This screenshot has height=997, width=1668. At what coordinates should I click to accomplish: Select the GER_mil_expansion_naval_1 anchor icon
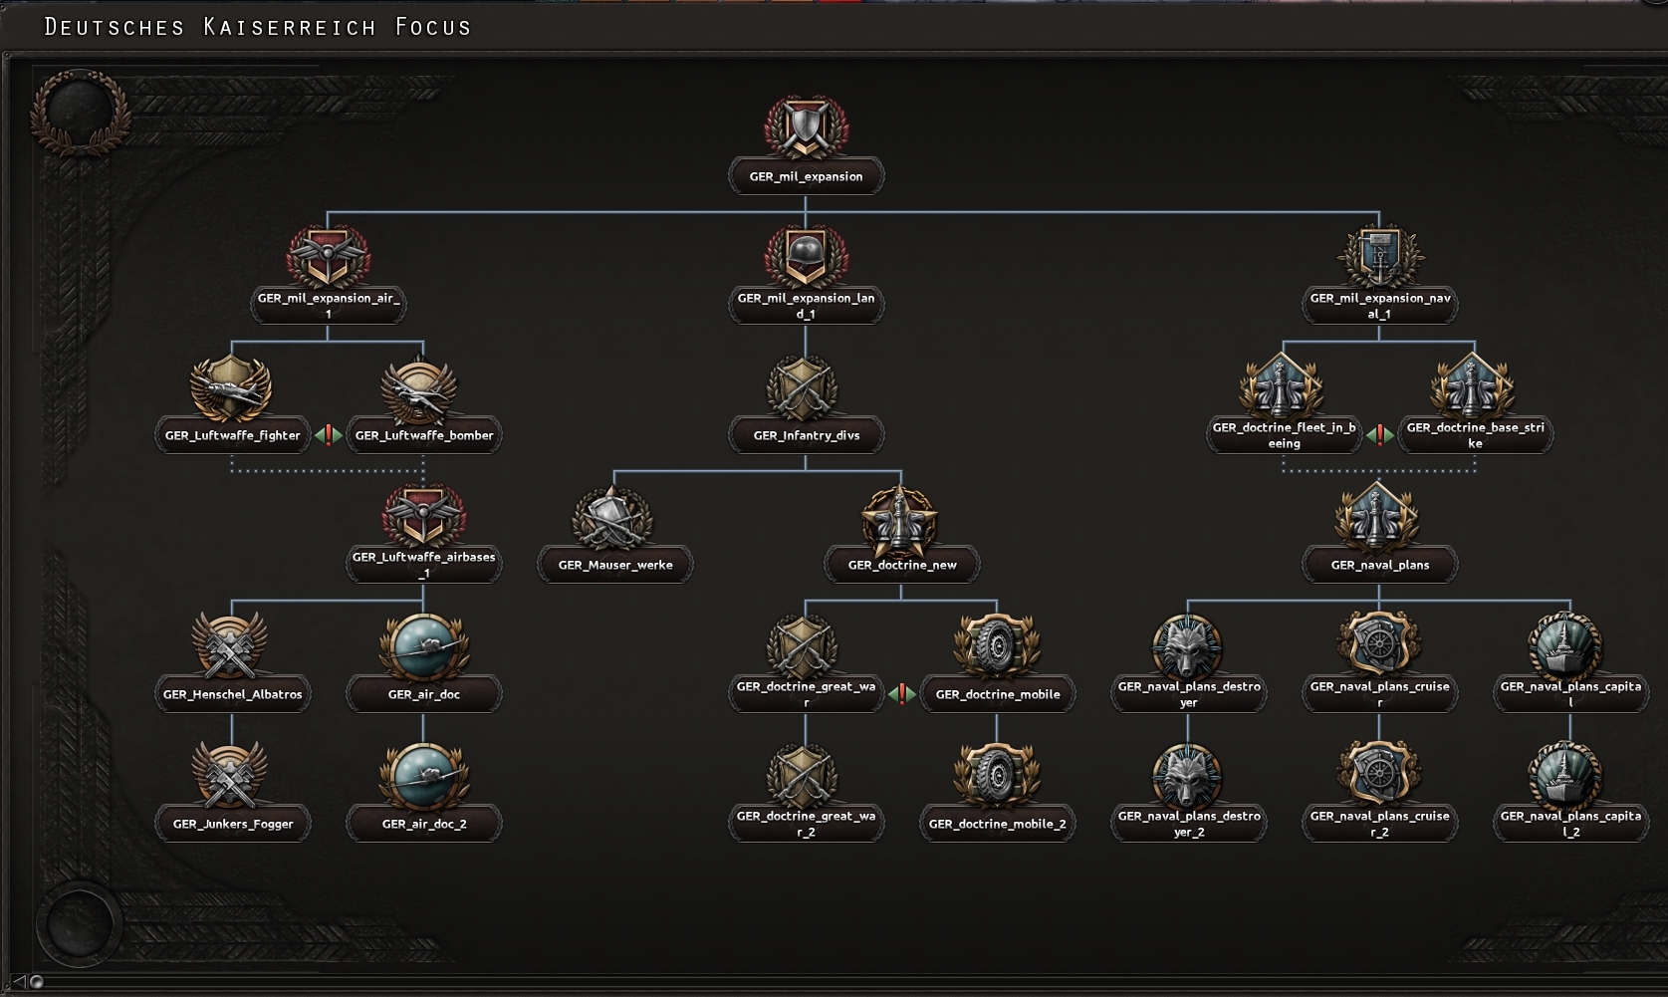(x=1379, y=257)
